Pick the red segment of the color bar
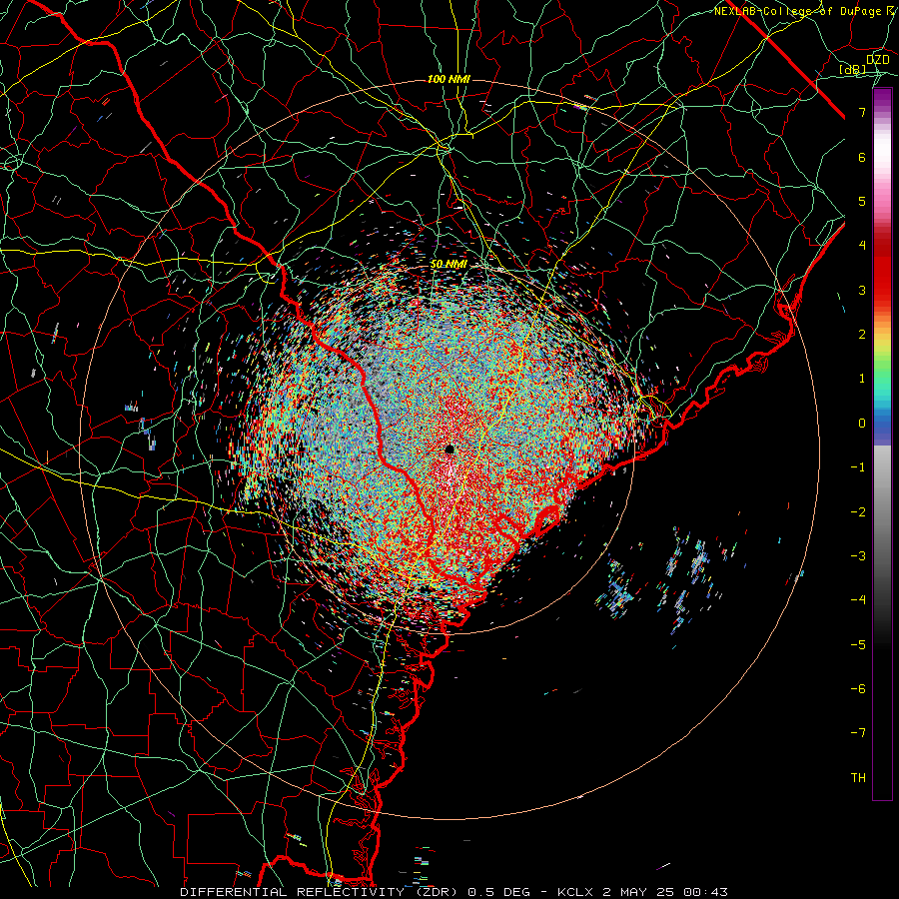Screen dimensions: 899x899 (882, 270)
